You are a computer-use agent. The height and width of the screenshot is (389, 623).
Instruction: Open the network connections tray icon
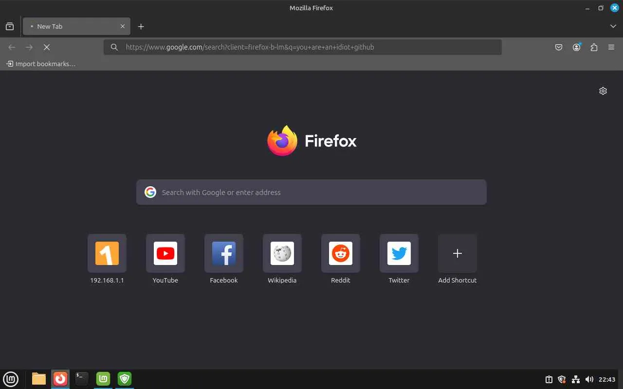(576, 379)
